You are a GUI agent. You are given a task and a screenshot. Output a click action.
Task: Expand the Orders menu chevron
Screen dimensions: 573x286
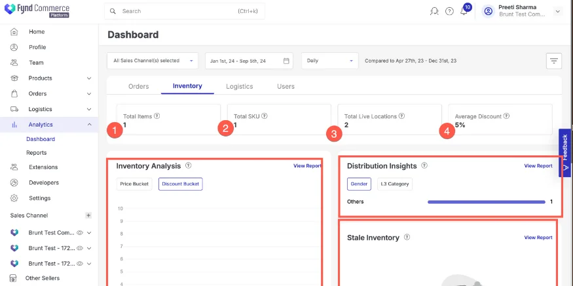pos(89,93)
